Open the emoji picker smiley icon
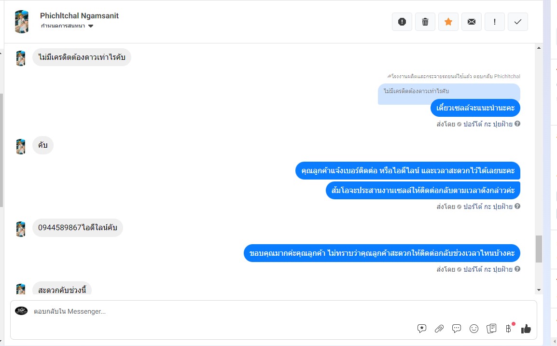The height and width of the screenshot is (346, 557). [x=474, y=329]
